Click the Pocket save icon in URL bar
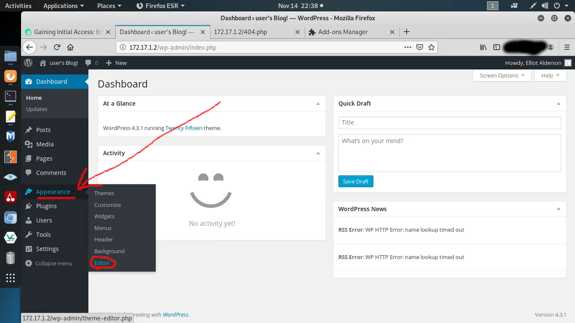 coord(420,47)
